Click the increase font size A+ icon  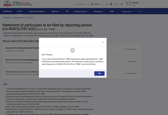click(115, 4)
